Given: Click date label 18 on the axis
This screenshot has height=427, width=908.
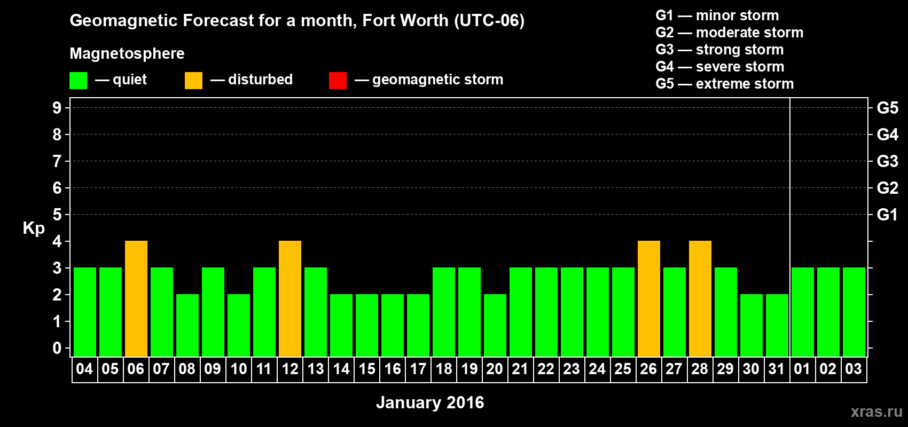Looking at the screenshot, I should click(443, 369).
